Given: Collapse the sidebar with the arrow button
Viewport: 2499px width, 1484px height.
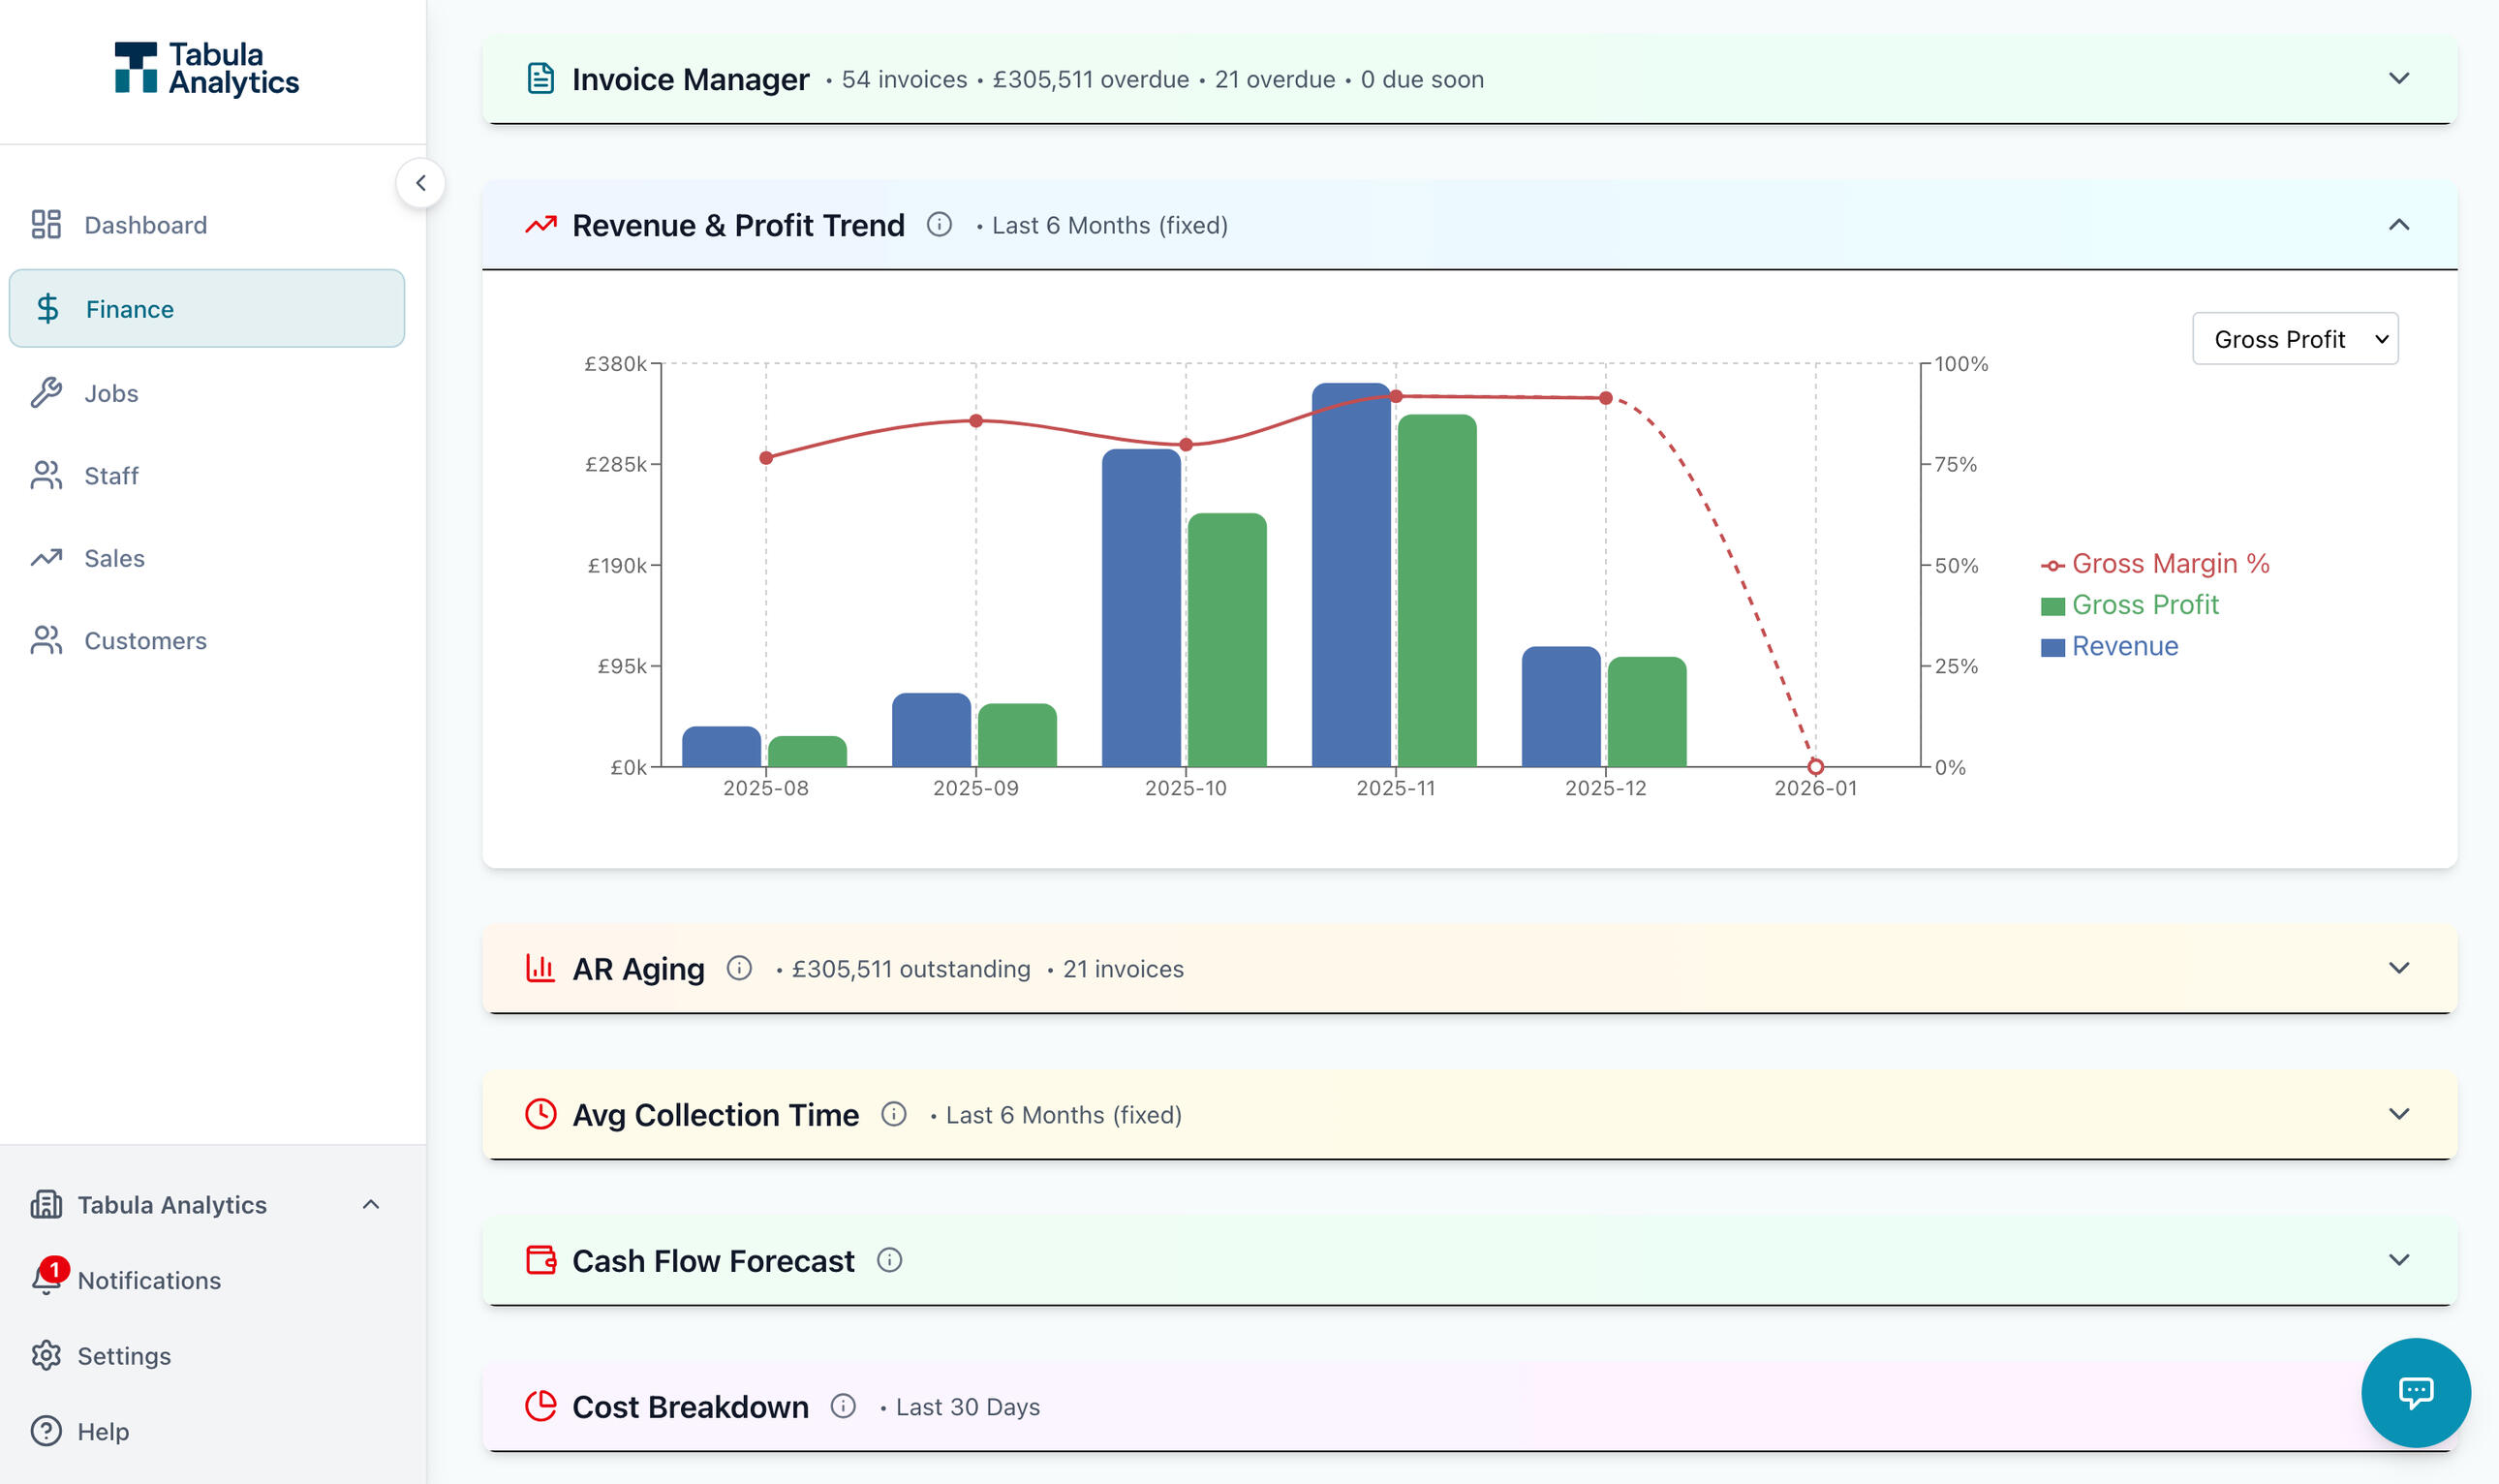Looking at the screenshot, I should (420, 183).
